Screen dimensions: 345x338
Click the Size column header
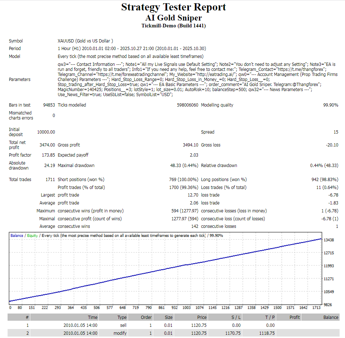168,317
